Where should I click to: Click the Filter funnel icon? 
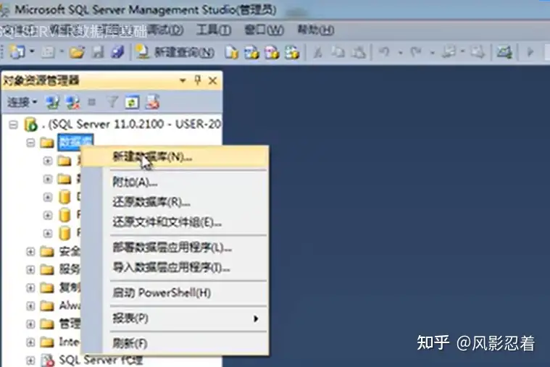coord(112,102)
